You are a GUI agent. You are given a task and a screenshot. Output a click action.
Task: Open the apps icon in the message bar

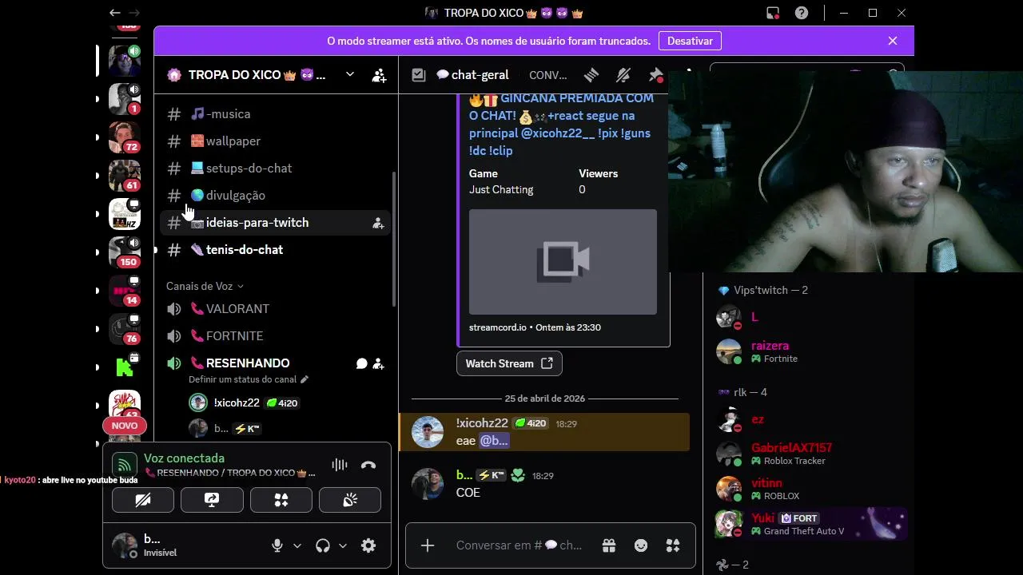tap(673, 545)
